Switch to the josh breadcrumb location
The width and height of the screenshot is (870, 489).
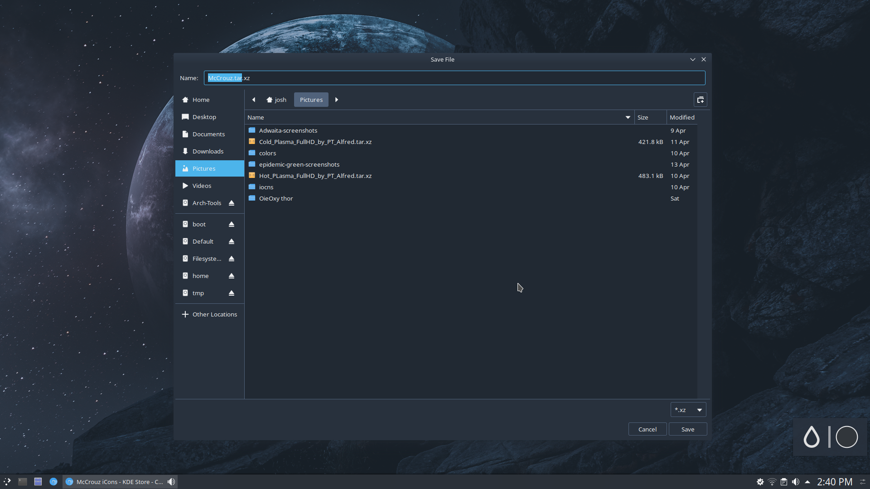point(276,100)
